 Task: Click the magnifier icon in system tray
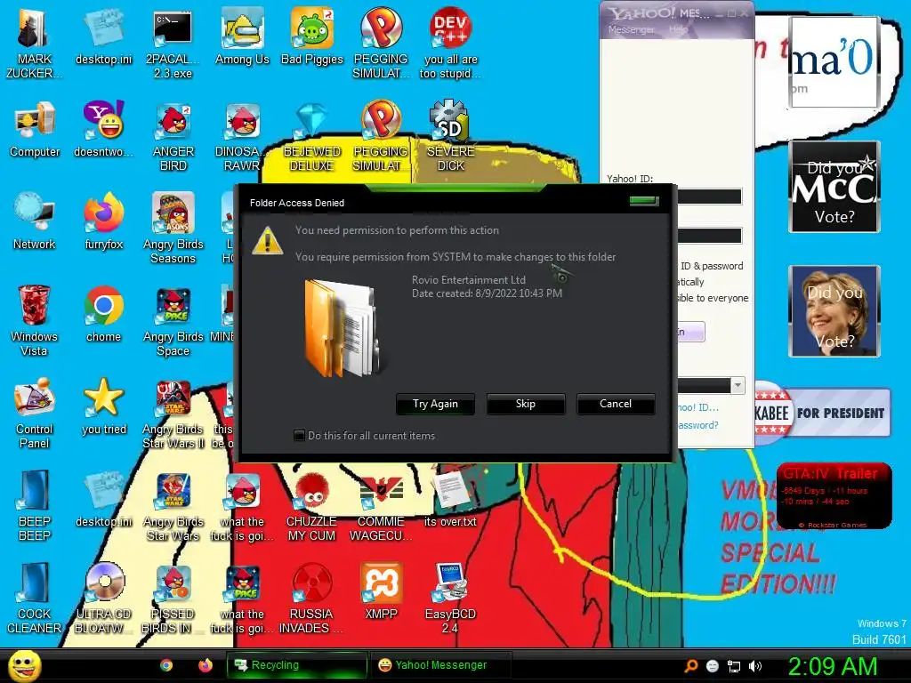tap(691, 666)
